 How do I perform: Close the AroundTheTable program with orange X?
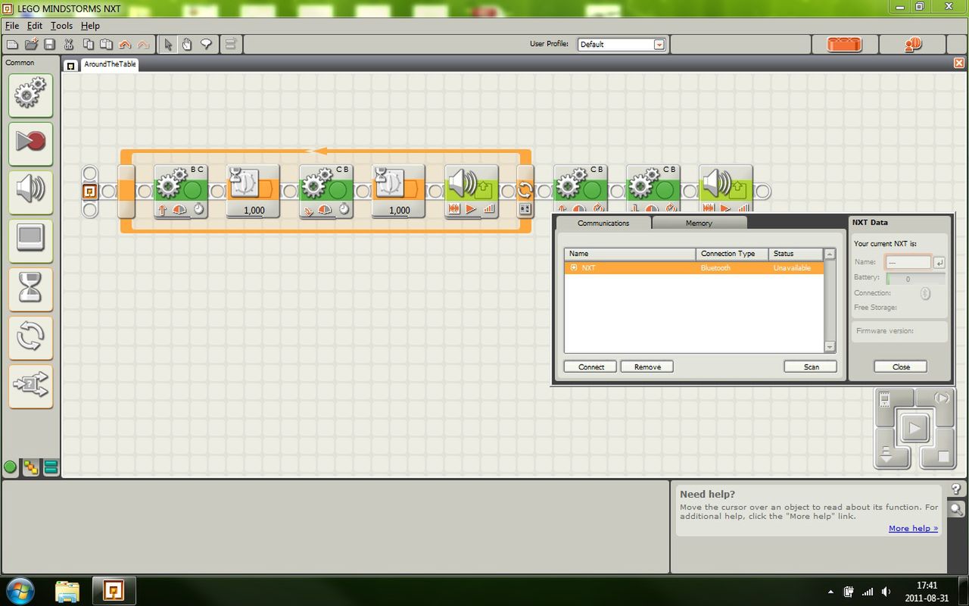pyautogui.click(x=959, y=63)
